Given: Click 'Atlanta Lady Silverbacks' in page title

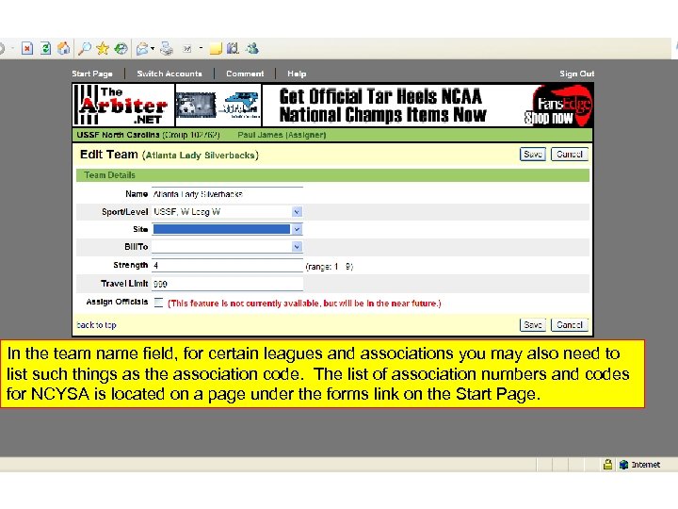Looking at the screenshot, I should tap(201, 155).
